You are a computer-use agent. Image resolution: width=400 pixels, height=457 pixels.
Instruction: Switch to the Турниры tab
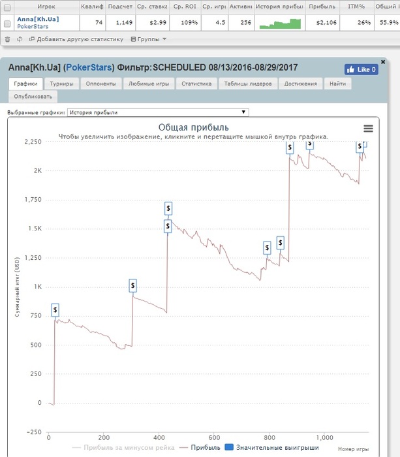pos(61,84)
